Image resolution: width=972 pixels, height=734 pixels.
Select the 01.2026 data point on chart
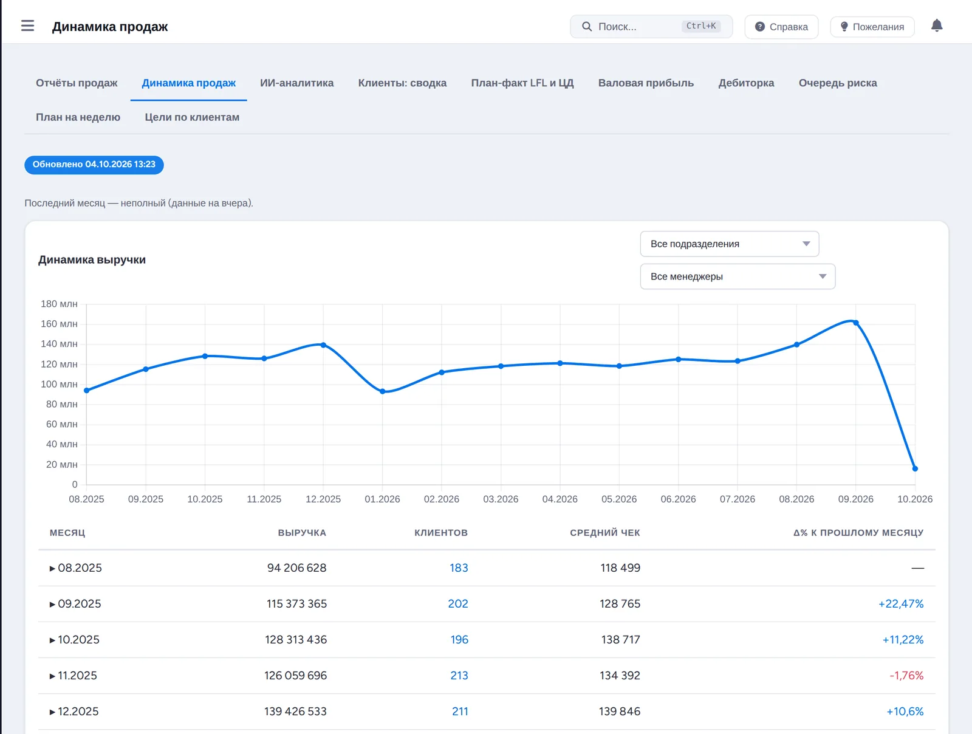coord(382,391)
